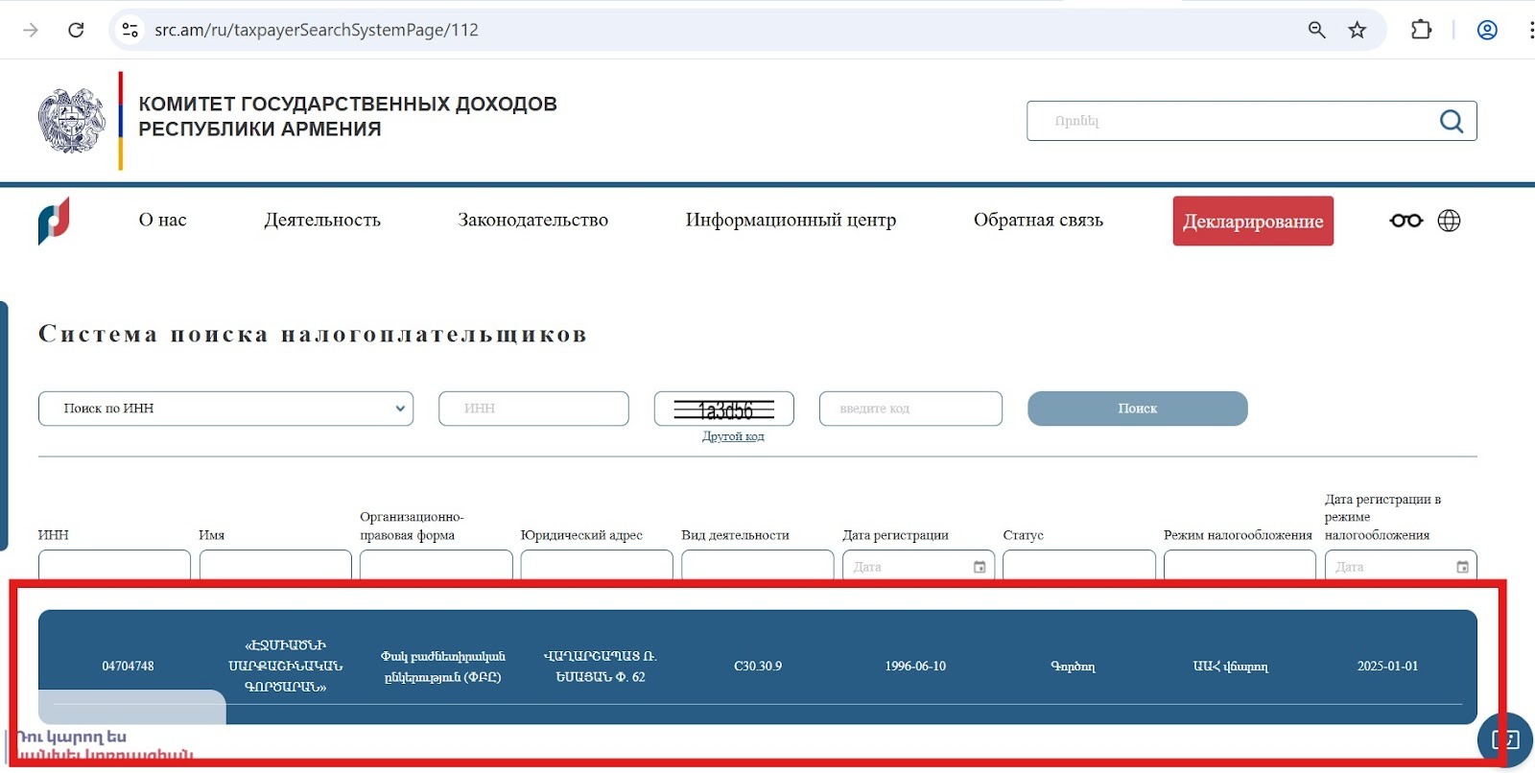Toggle the accessibility glasses icon

click(1405, 221)
